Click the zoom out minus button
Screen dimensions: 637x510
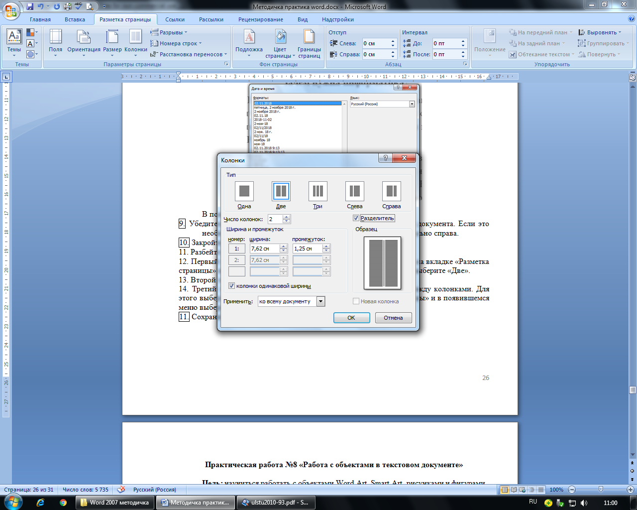pos(572,490)
